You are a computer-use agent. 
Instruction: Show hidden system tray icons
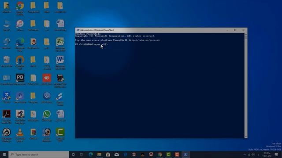pos(245,154)
